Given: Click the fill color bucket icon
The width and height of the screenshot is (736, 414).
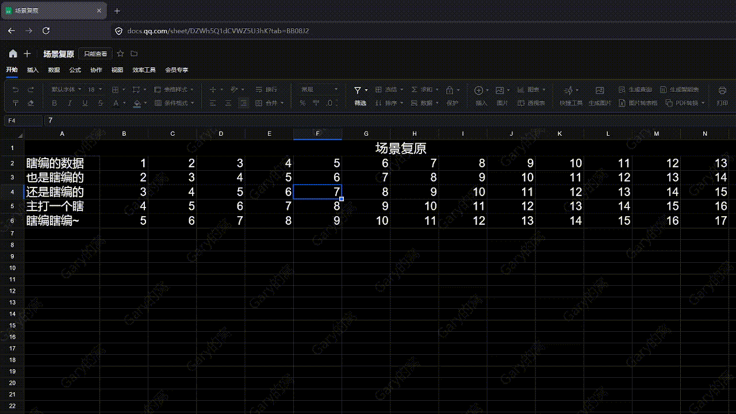Looking at the screenshot, I should click(x=137, y=103).
